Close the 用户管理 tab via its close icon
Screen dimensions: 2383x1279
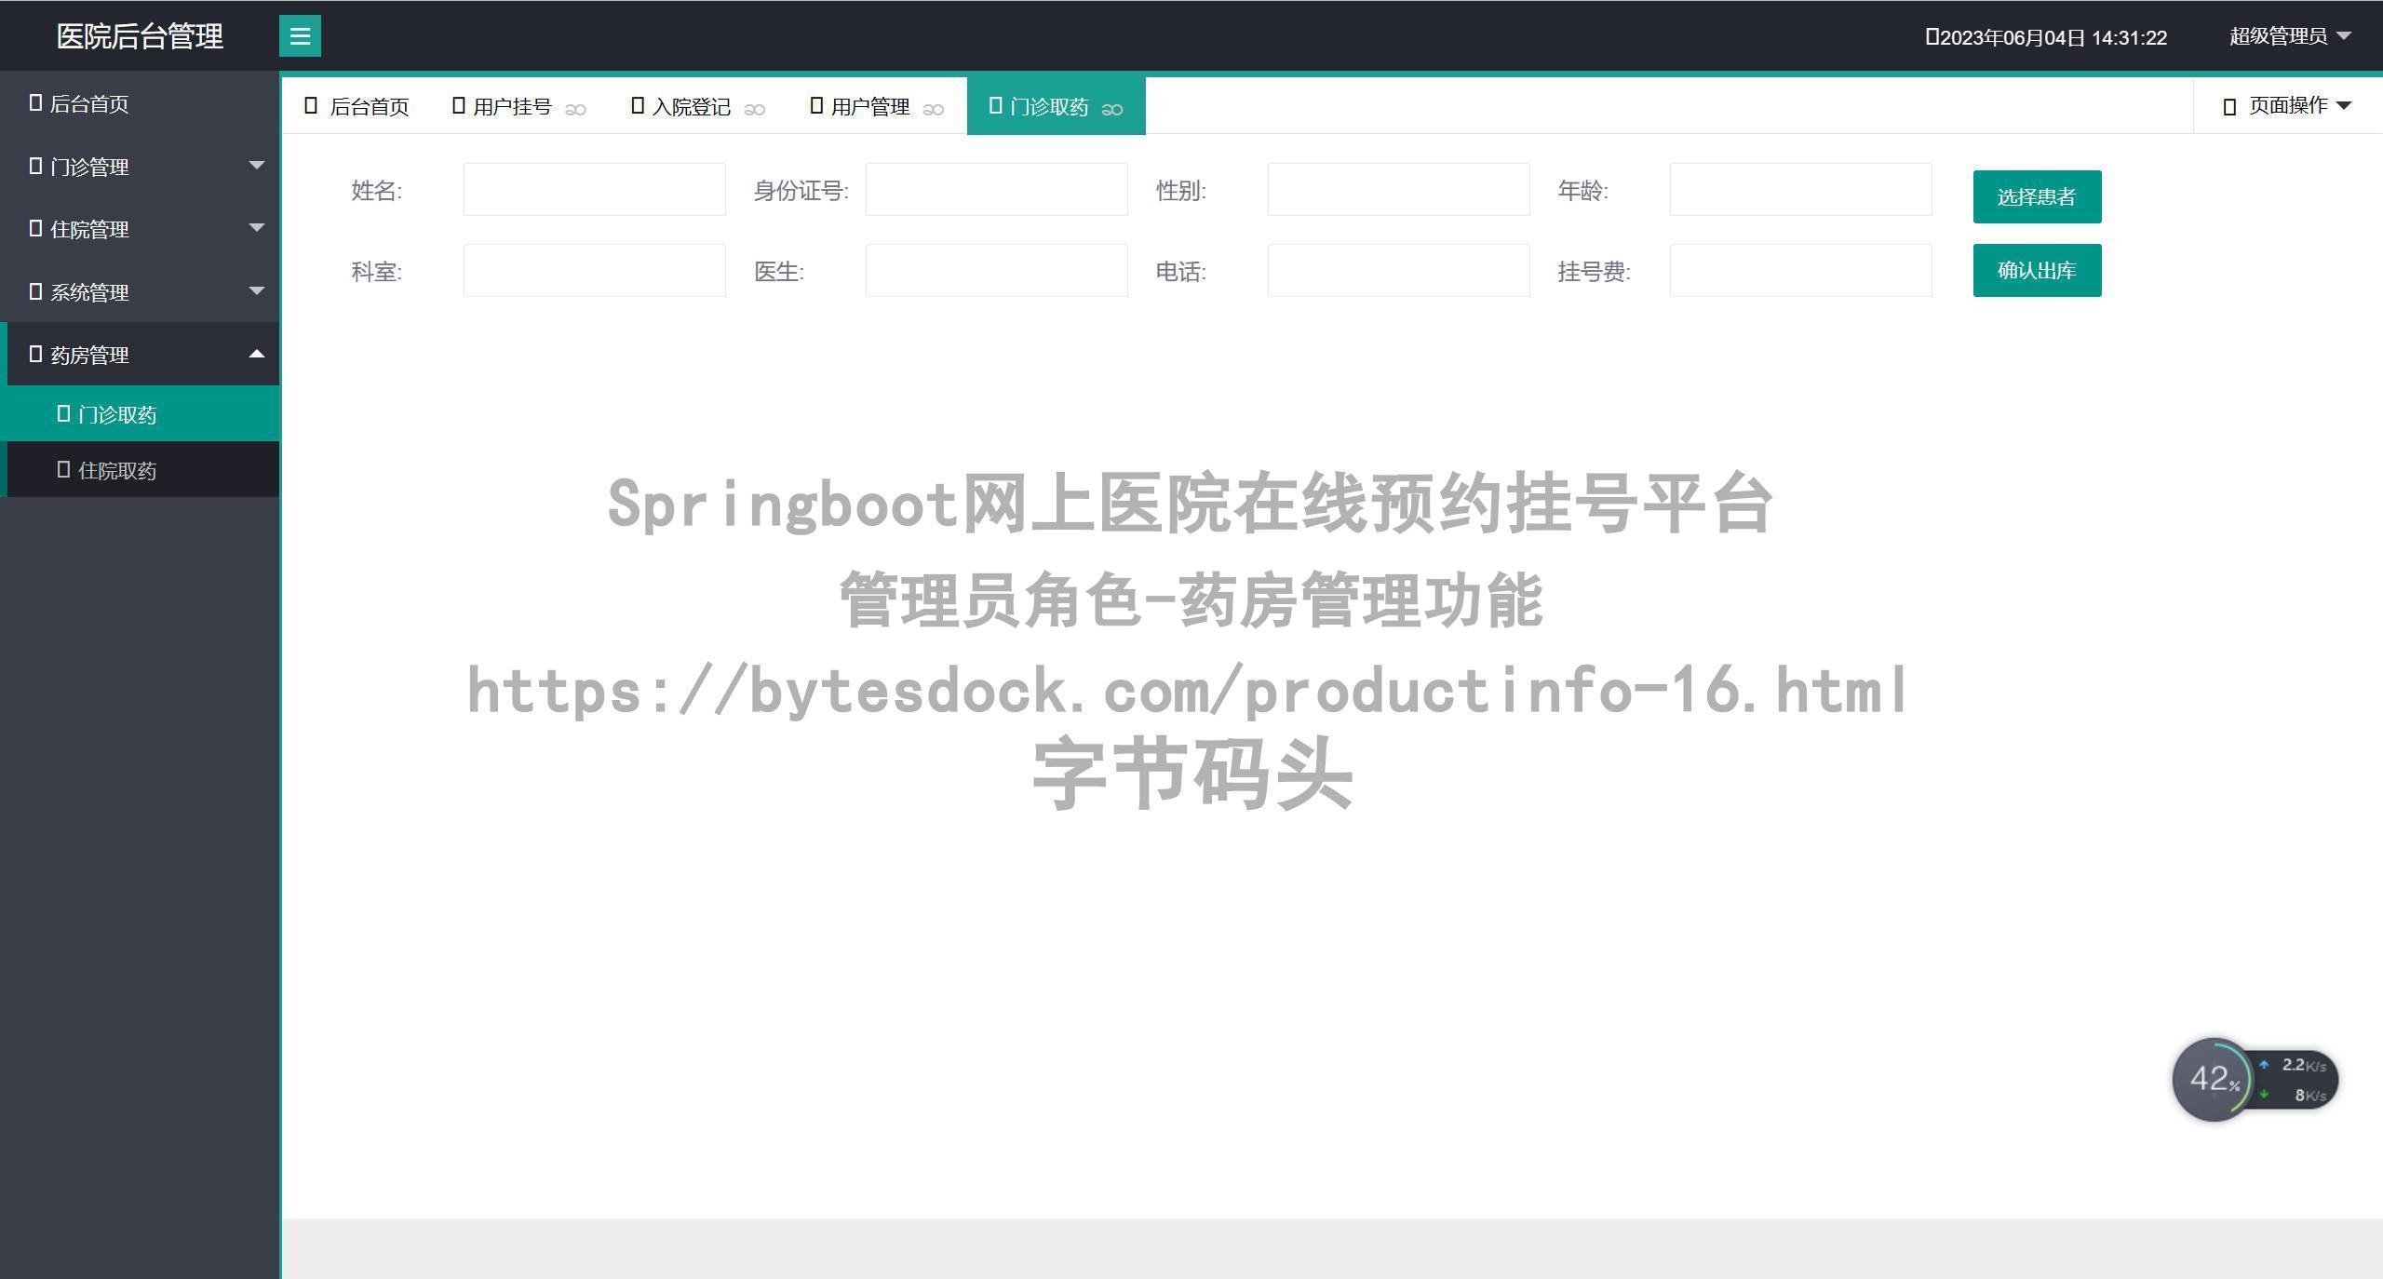pos(933,109)
